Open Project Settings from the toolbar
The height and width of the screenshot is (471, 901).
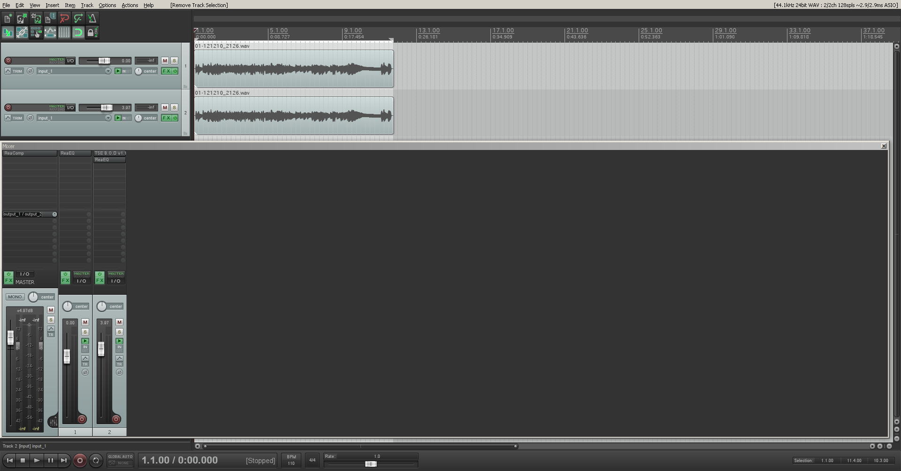coord(50,18)
